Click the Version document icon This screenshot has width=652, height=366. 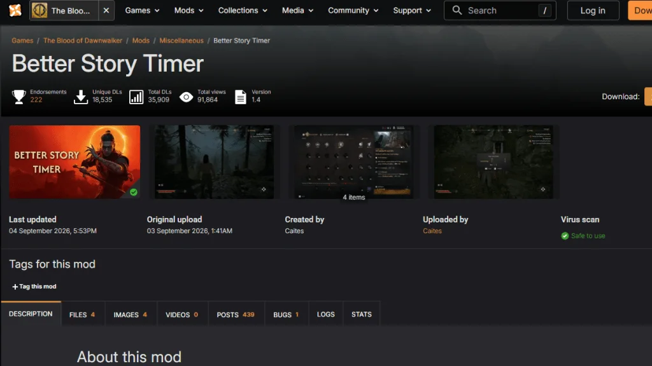(240, 97)
